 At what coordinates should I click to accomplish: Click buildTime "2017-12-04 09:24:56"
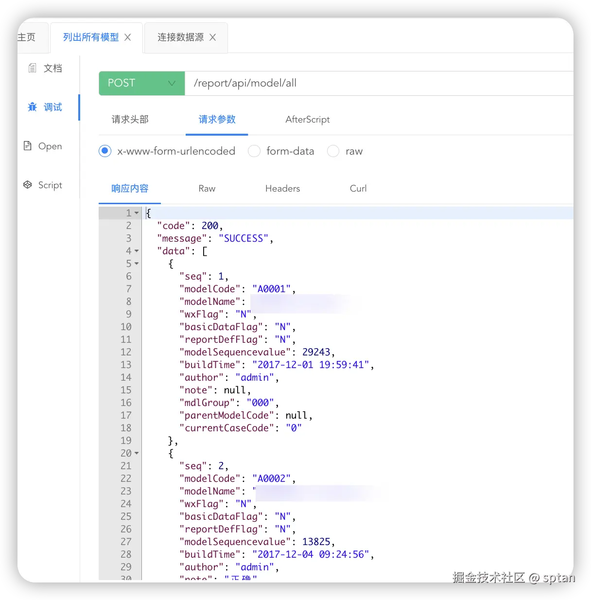(311, 554)
